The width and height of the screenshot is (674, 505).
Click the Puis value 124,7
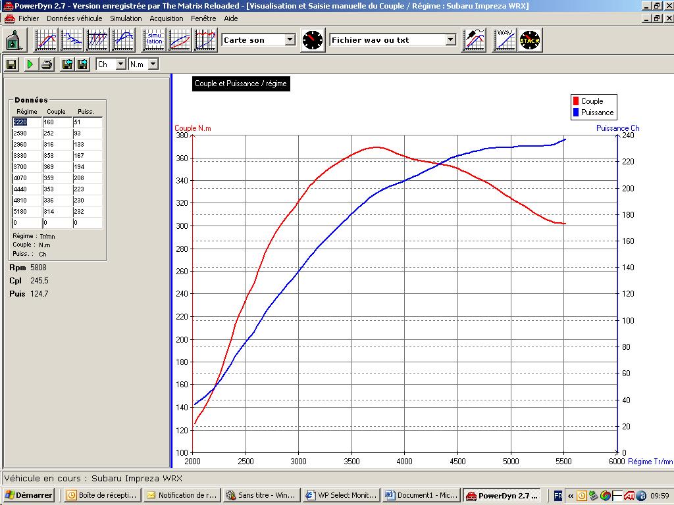(x=39, y=294)
